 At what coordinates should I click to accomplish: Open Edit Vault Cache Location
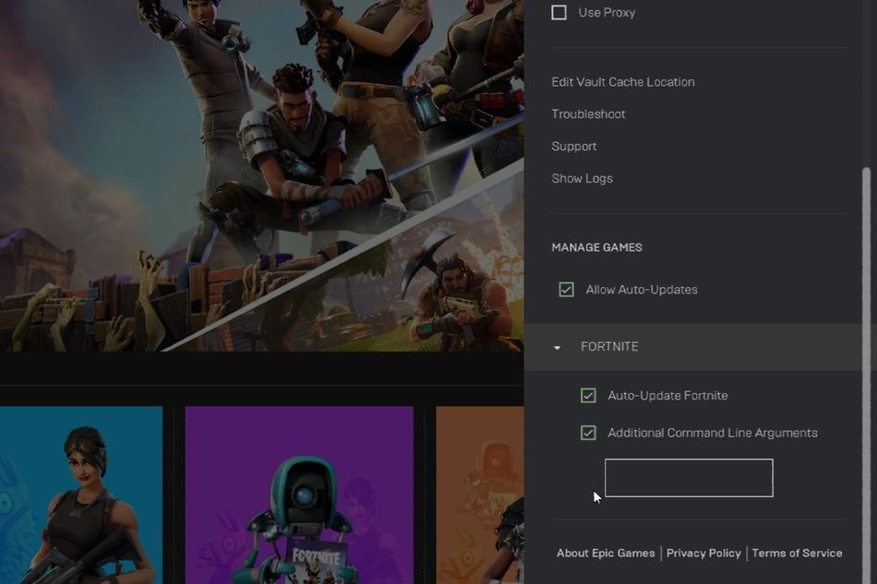(622, 81)
